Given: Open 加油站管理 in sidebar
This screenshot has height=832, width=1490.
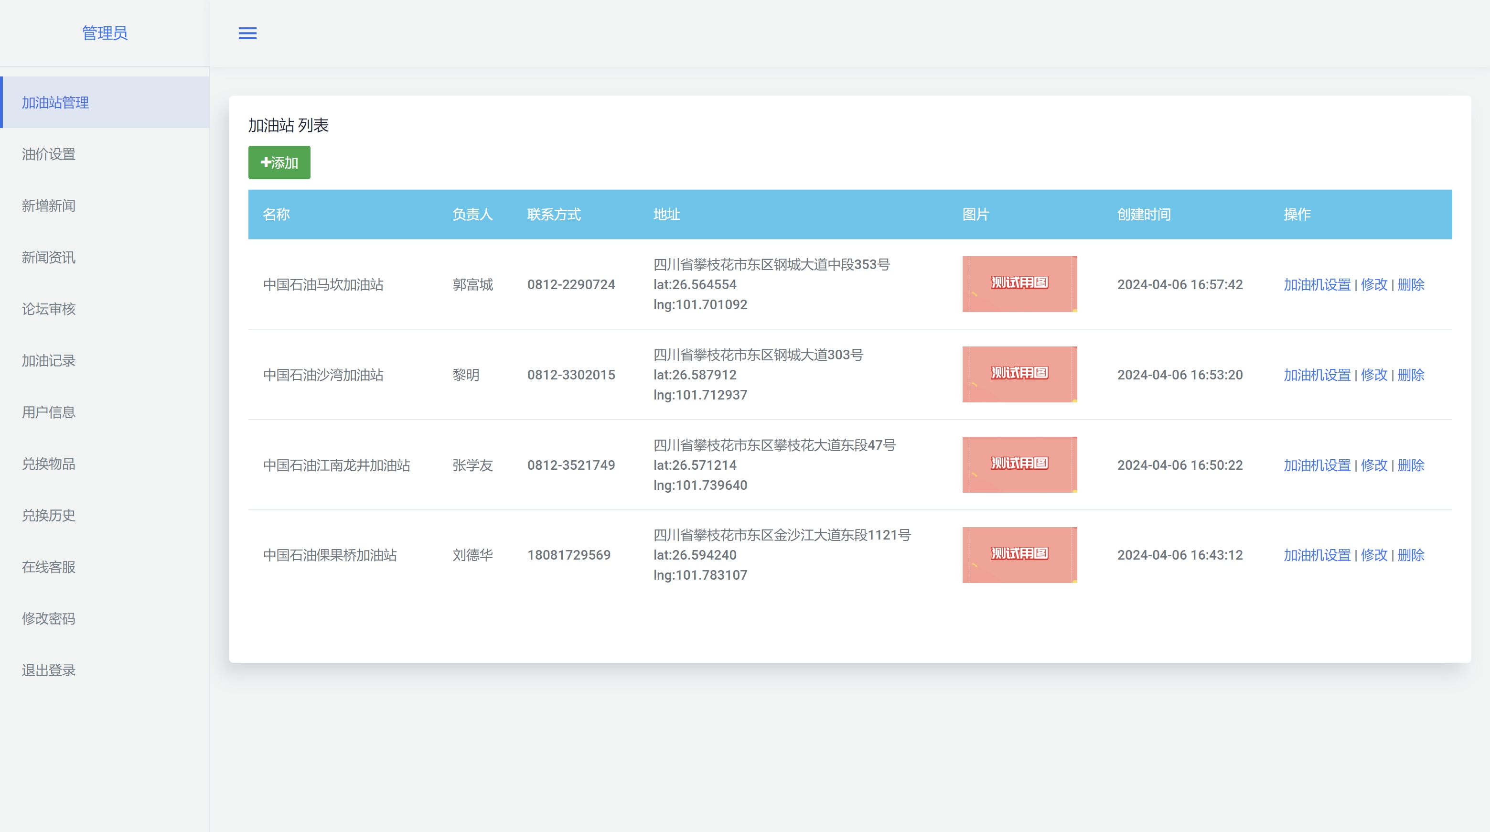Looking at the screenshot, I should [105, 102].
